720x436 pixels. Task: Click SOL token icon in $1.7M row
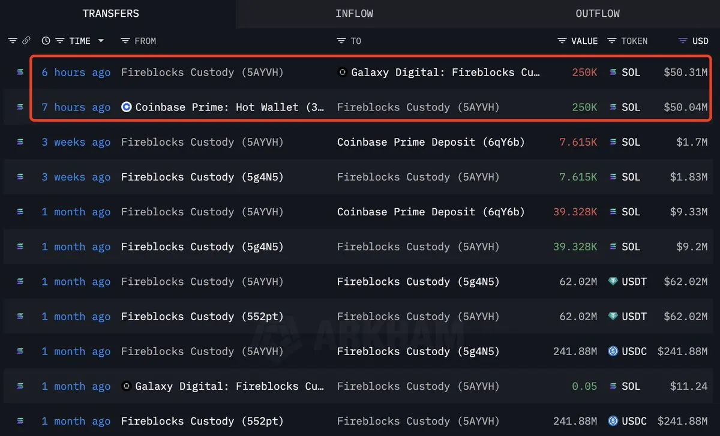click(x=613, y=142)
